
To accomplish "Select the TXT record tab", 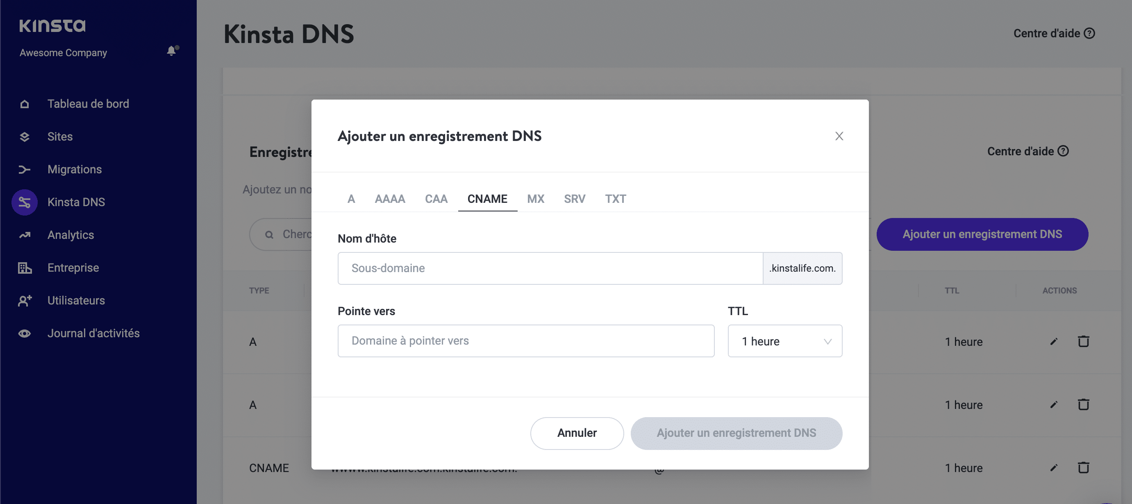I will click(x=615, y=199).
